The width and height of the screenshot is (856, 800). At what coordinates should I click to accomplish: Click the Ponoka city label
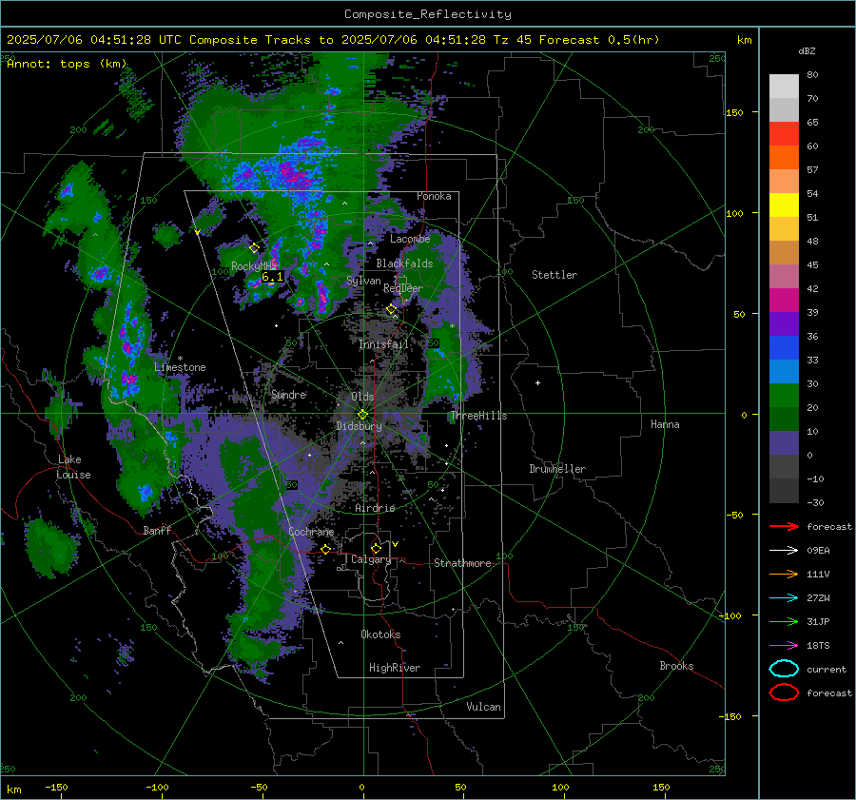pyautogui.click(x=434, y=196)
